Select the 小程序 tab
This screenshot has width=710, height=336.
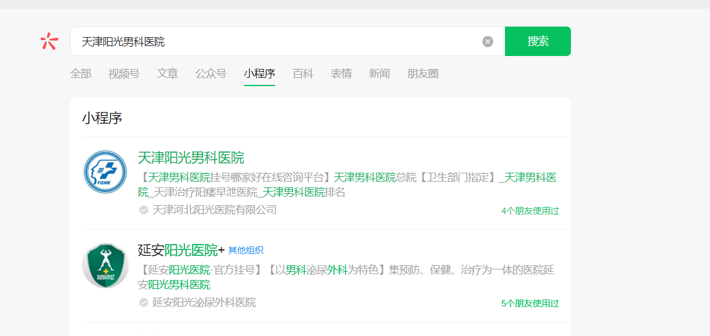(x=259, y=74)
